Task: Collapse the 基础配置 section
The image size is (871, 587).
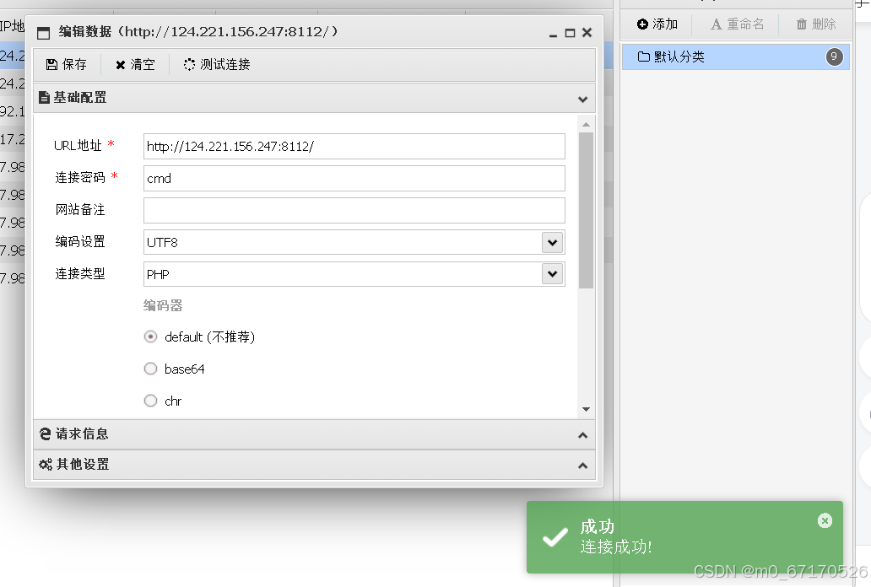Action: (582, 98)
